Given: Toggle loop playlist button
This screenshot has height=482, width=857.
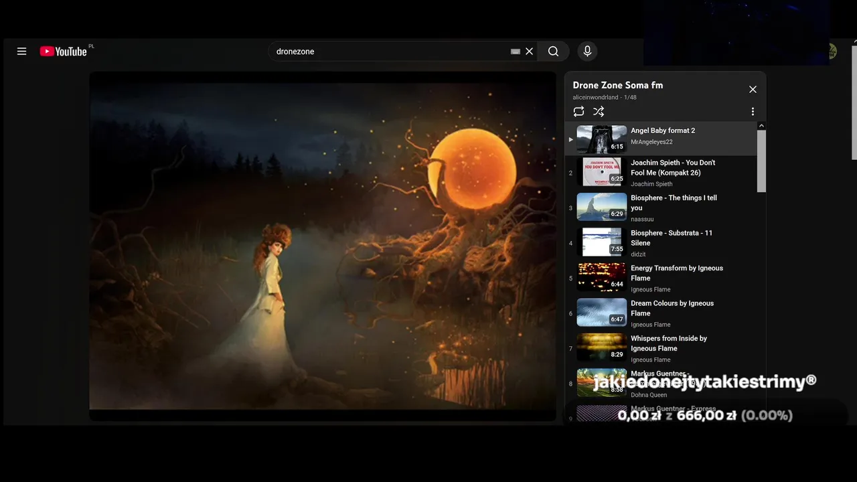Looking at the screenshot, I should tap(579, 112).
